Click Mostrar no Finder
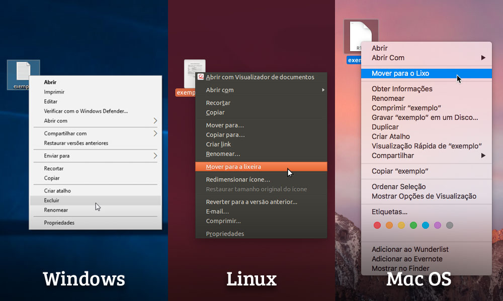The width and height of the screenshot is (503, 301). (398, 268)
